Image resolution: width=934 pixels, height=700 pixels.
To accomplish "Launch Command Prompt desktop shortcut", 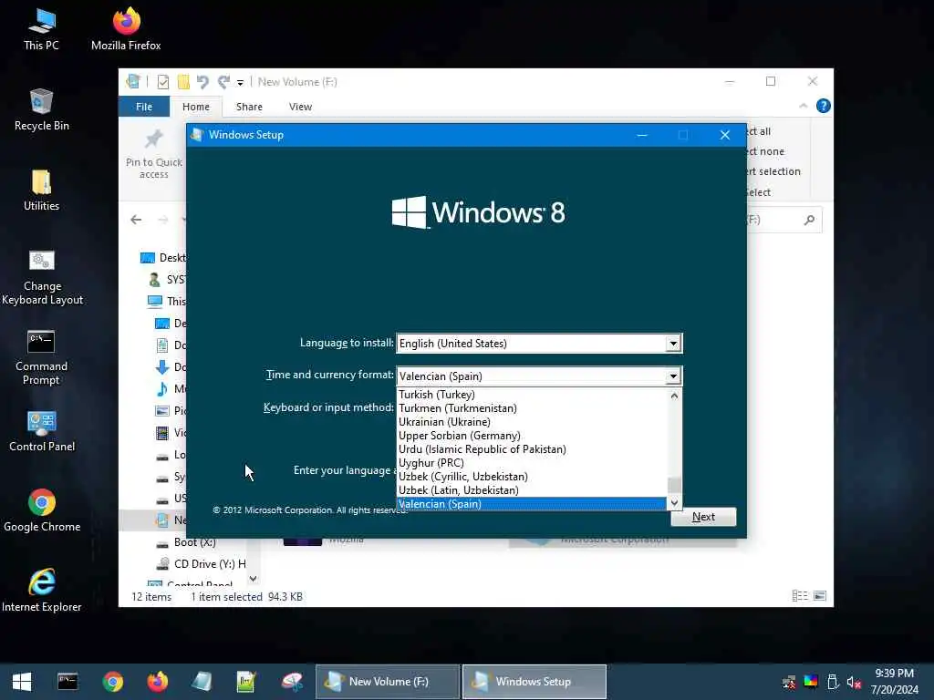I will pos(41,357).
